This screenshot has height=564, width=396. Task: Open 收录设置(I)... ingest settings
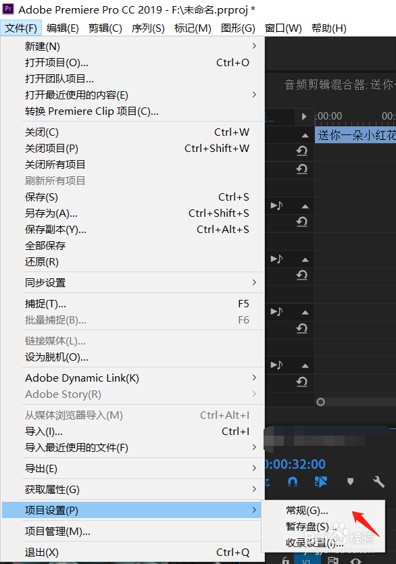coord(323,543)
